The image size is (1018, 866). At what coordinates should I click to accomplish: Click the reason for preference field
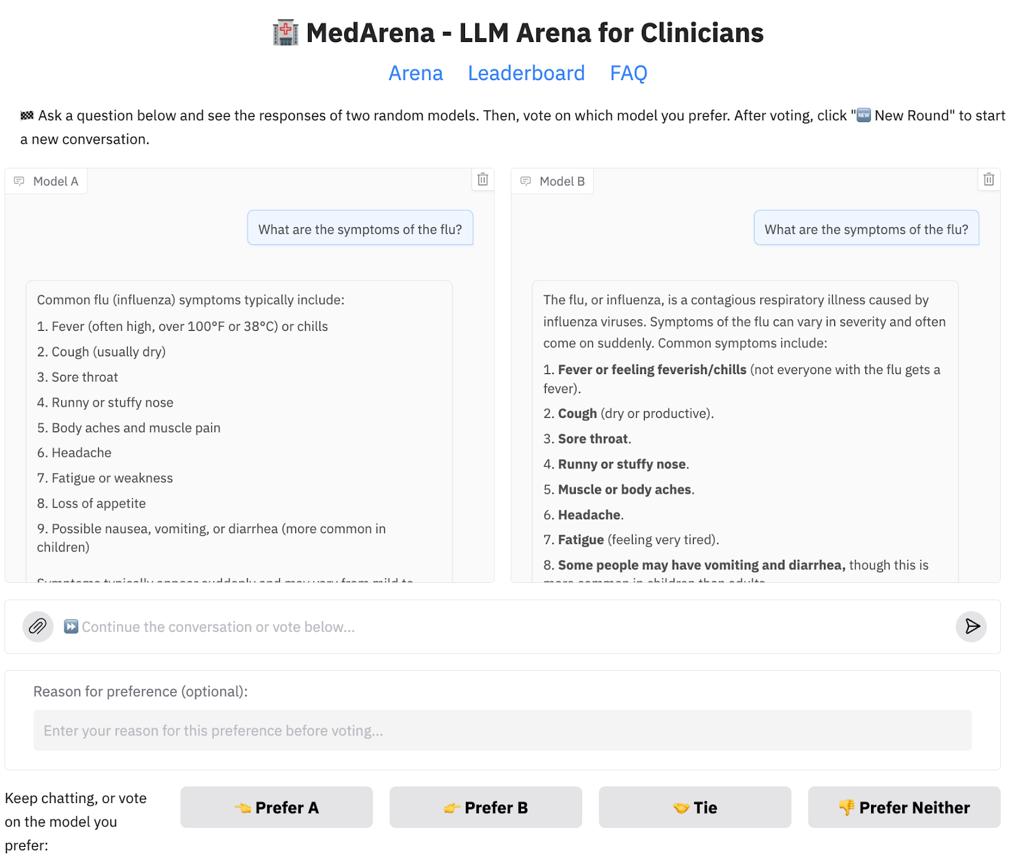click(503, 730)
